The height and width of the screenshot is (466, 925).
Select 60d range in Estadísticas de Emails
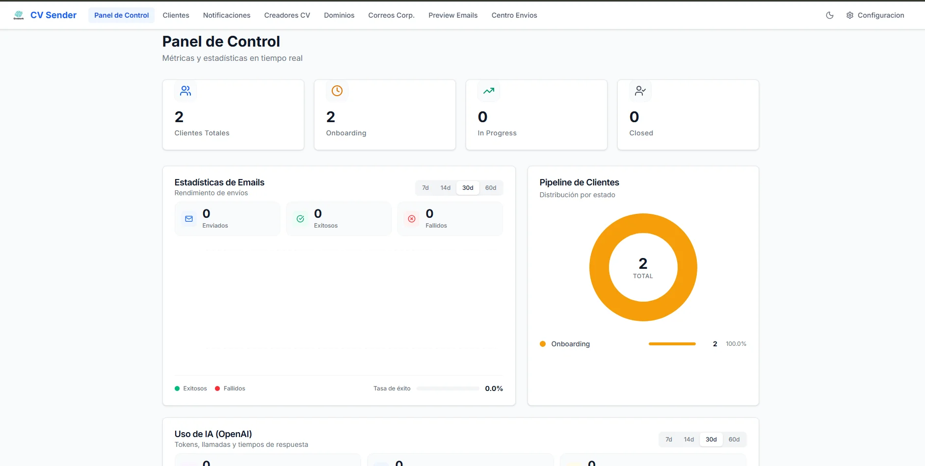pos(491,188)
